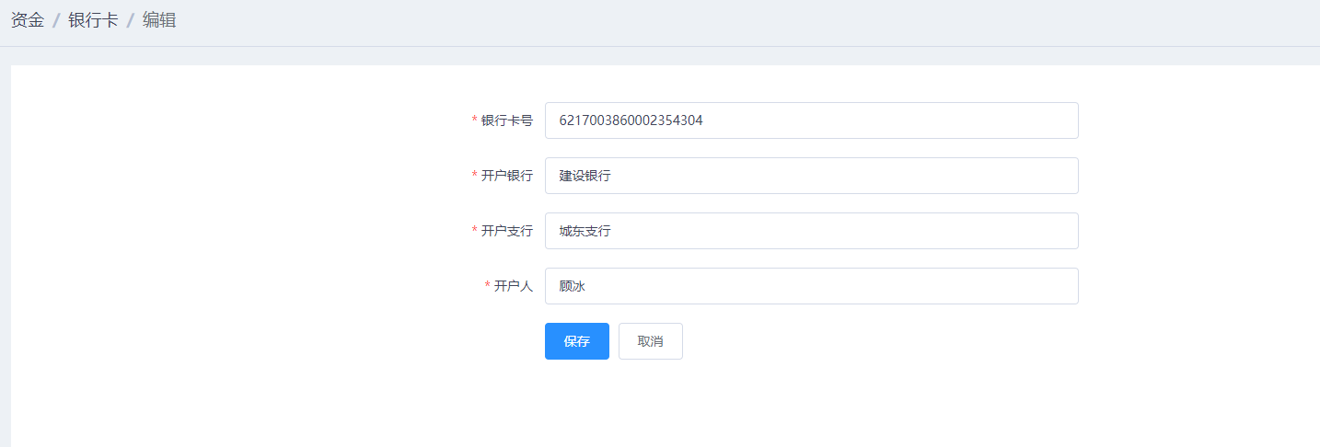Image resolution: width=1320 pixels, height=447 pixels.
Task: Click the 开户人 field label
Action: (x=513, y=286)
